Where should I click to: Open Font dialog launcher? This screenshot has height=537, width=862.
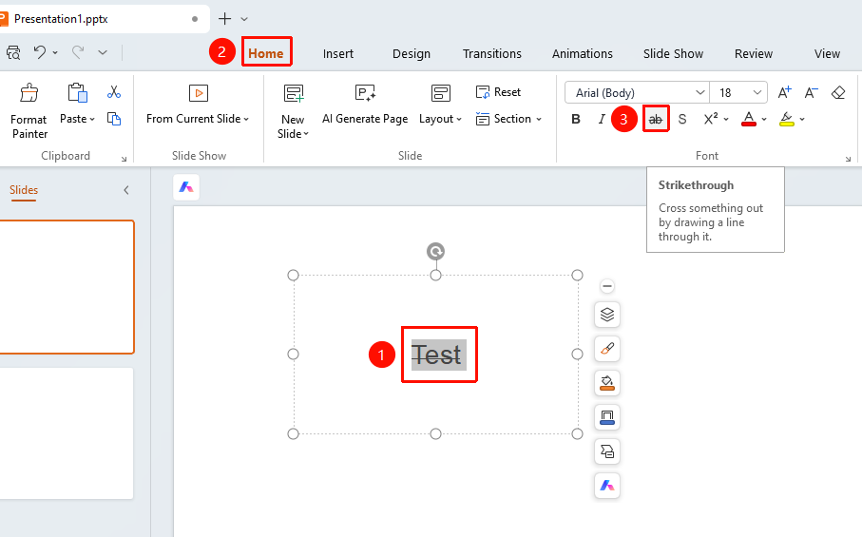(x=849, y=159)
